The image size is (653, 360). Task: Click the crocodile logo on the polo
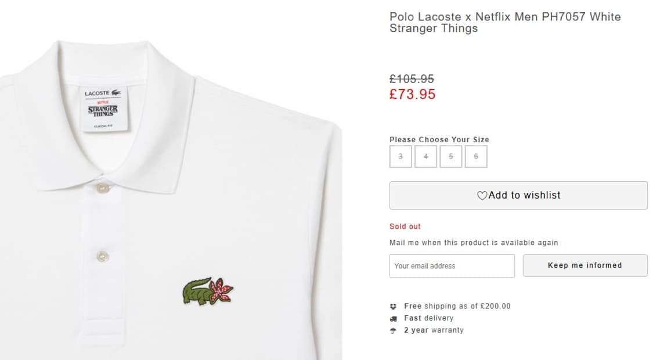pyautogui.click(x=207, y=291)
